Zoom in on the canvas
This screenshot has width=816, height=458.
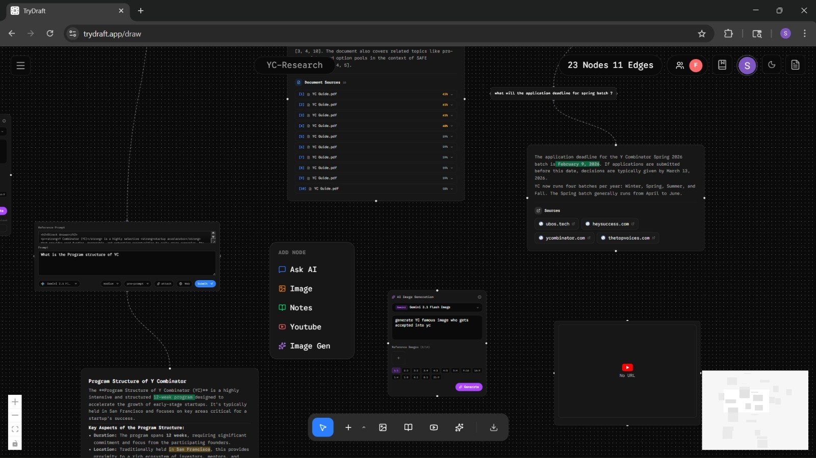(x=15, y=402)
